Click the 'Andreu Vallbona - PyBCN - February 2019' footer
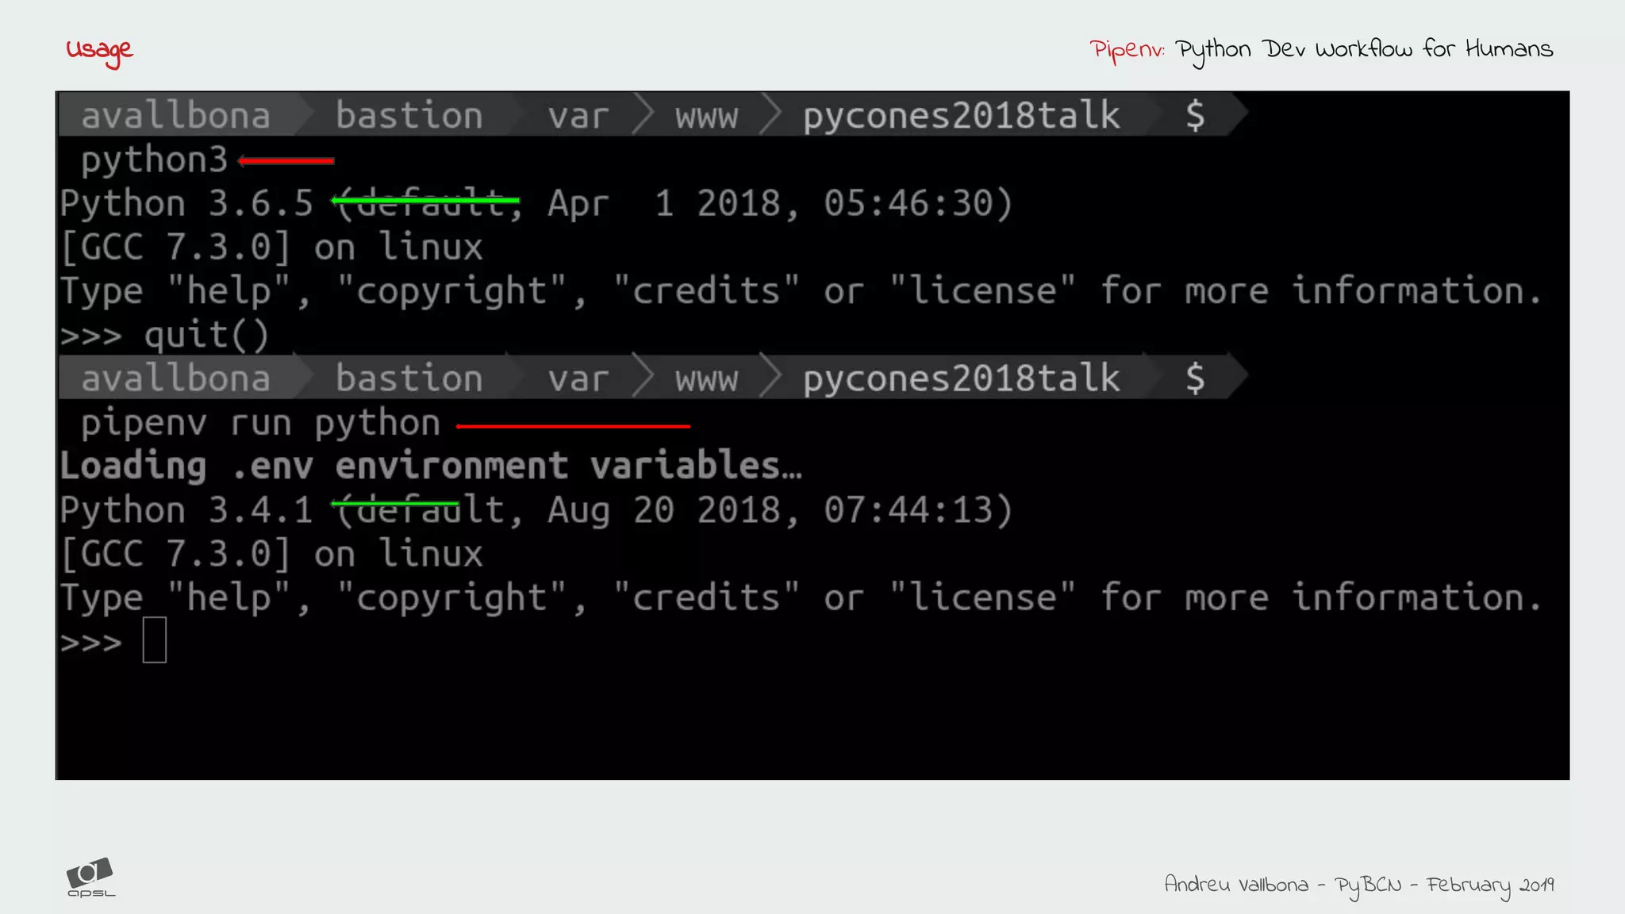Viewport: 1625px width, 914px height. pyautogui.click(x=1359, y=885)
